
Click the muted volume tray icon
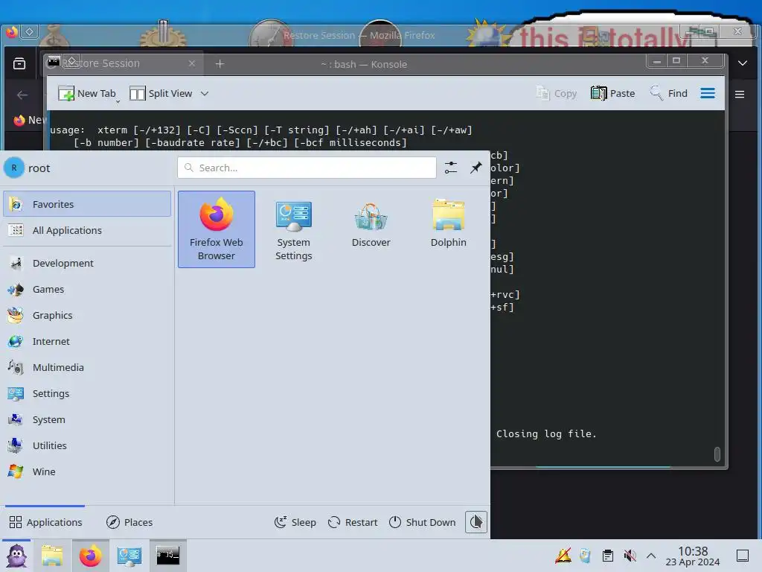[630, 556]
